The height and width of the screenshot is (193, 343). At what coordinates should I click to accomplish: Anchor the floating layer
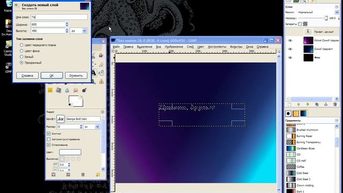pyautogui.click(x=326, y=105)
